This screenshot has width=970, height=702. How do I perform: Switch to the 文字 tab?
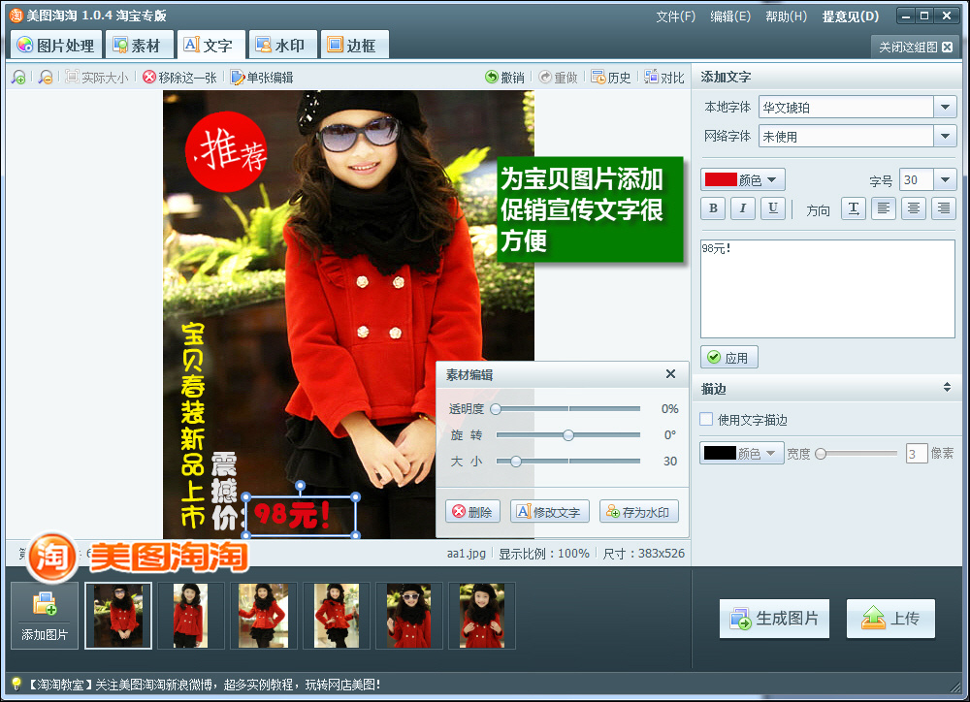click(x=210, y=46)
